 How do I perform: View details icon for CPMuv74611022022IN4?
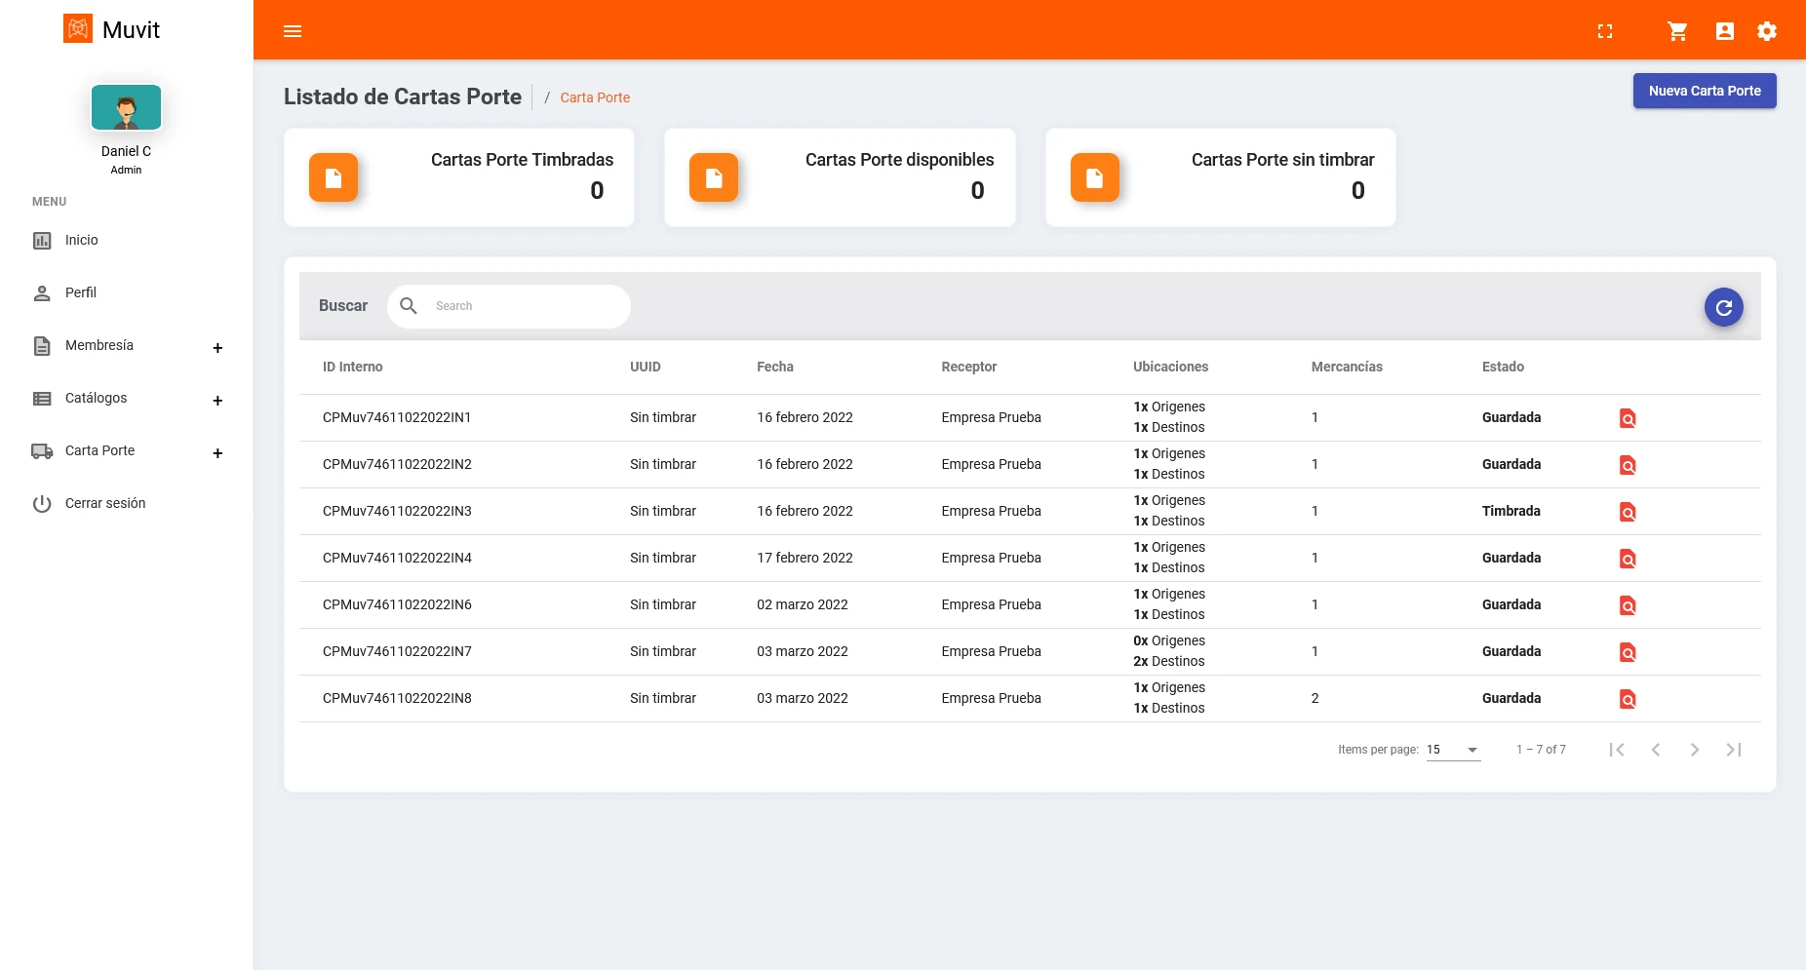[1628, 559]
